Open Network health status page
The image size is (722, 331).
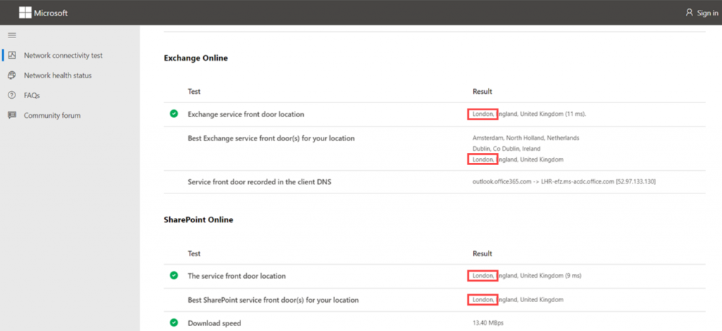point(58,75)
